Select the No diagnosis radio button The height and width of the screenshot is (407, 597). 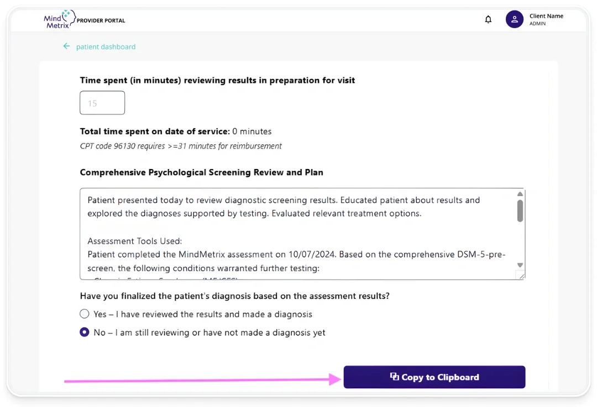tap(85, 332)
